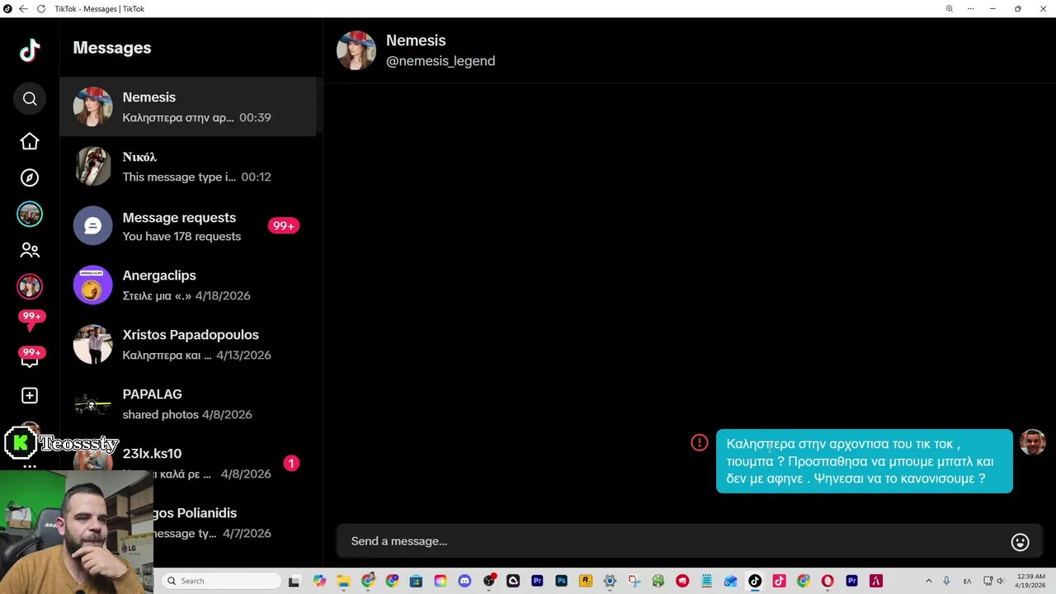Open Discord from the taskbar

coord(464,581)
